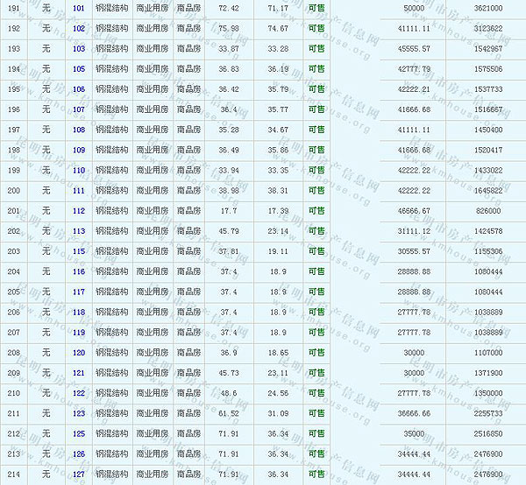Click room 125 link
Screen dimensions: 526x485
click(79, 433)
